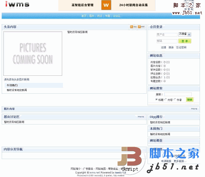Click the 用户名 username field
Image resolution: width=205 pixels, height=177 pixels.
[167, 35]
